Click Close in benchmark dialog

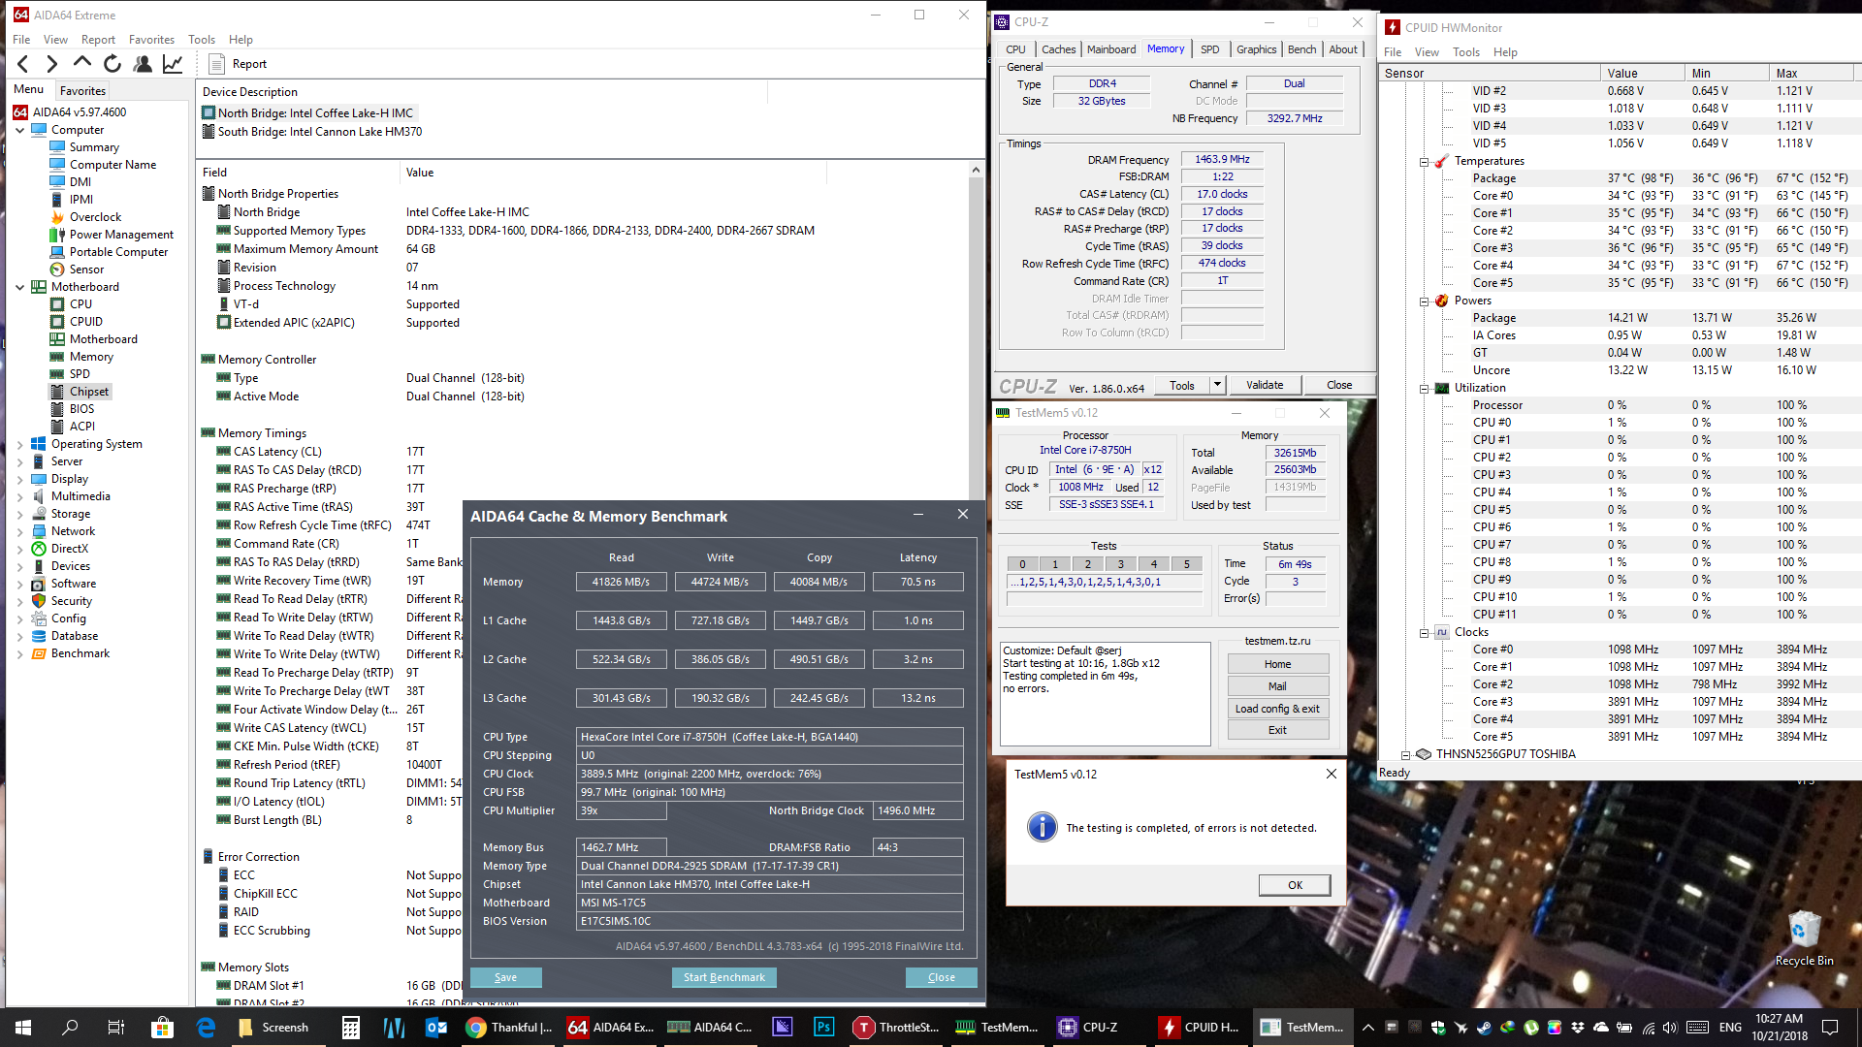click(x=941, y=977)
